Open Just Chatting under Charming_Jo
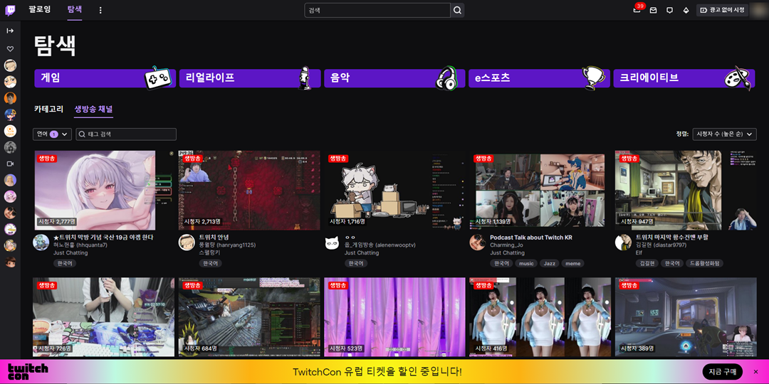The height and width of the screenshot is (384, 769). pyautogui.click(x=507, y=252)
